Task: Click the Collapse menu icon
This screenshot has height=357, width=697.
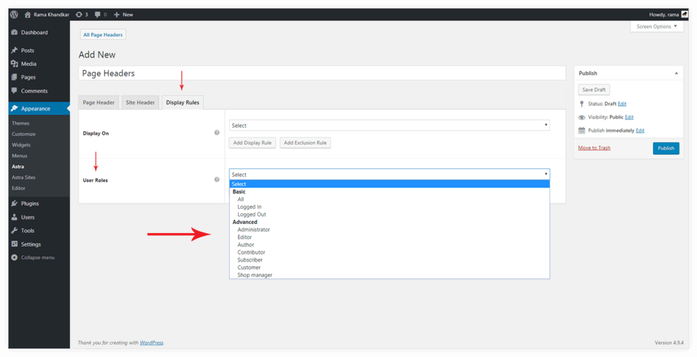Action: coord(15,258)
